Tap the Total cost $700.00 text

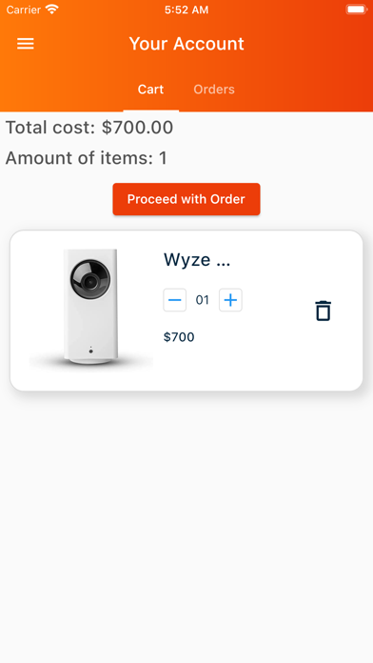coord(89,128)
